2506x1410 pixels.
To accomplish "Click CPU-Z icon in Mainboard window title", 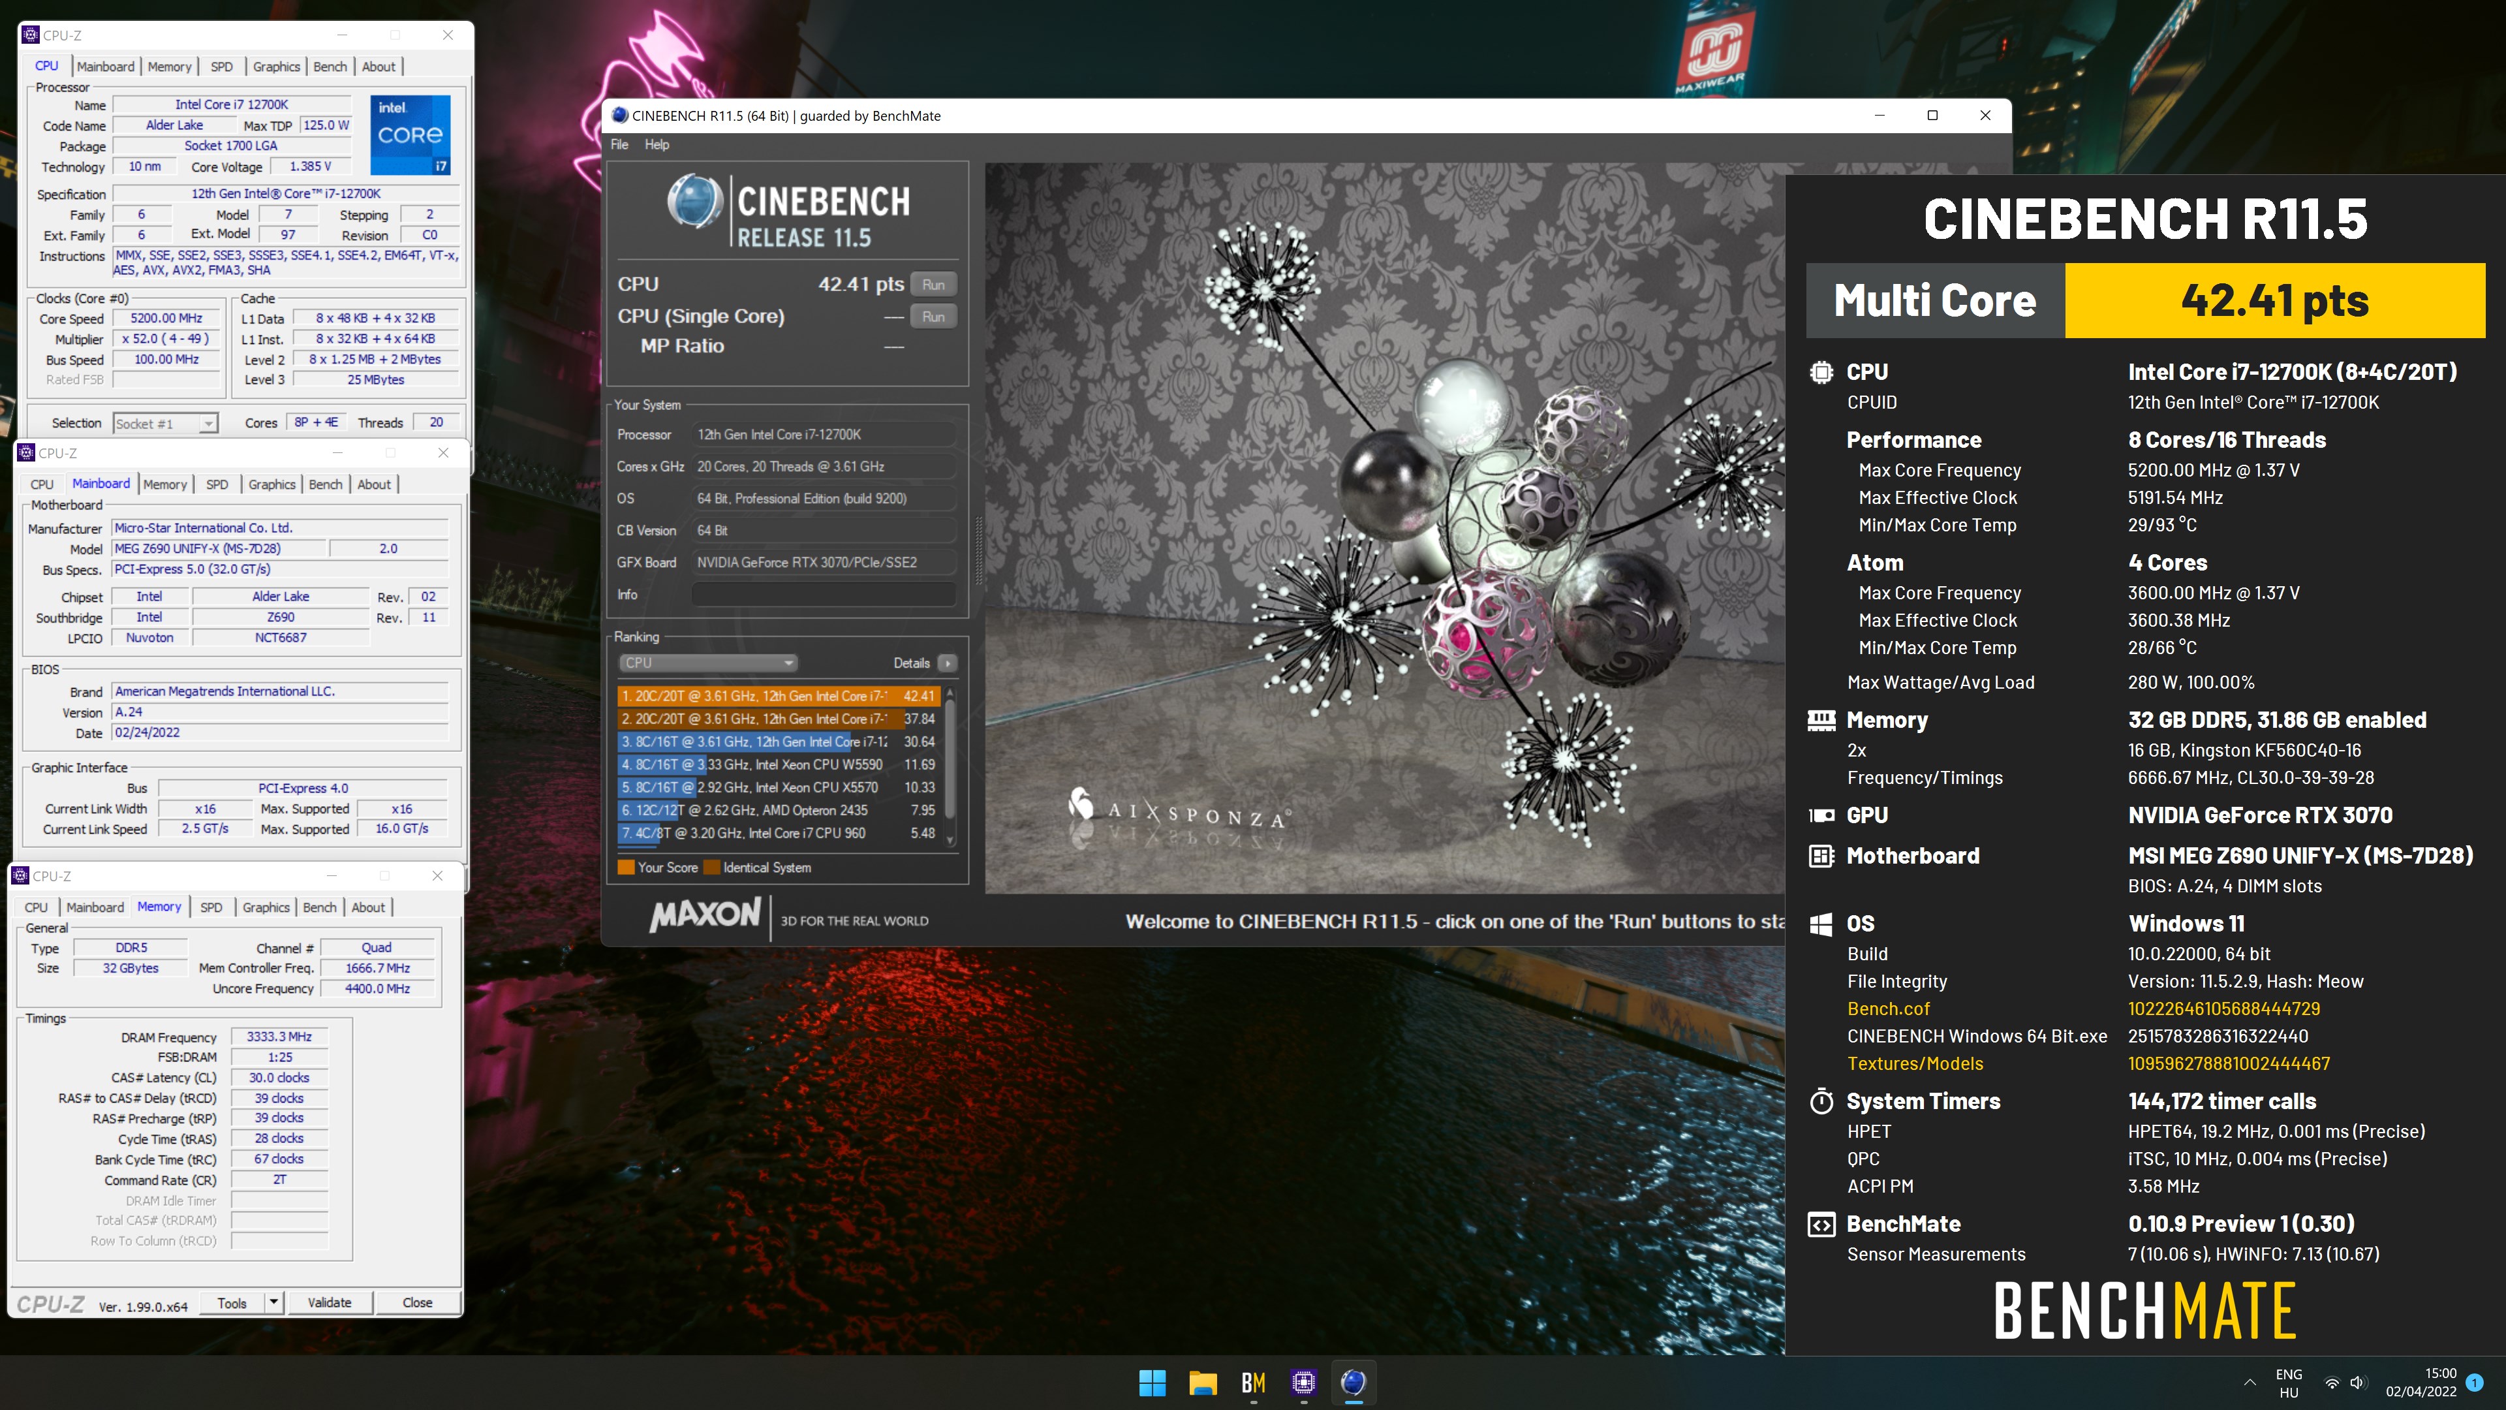I will pyautogui.click(x=26, y=452).
